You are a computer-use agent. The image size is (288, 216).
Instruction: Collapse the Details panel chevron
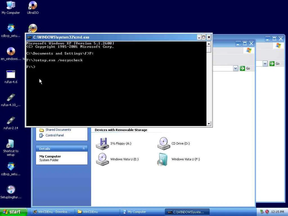[x=84, y=148]
